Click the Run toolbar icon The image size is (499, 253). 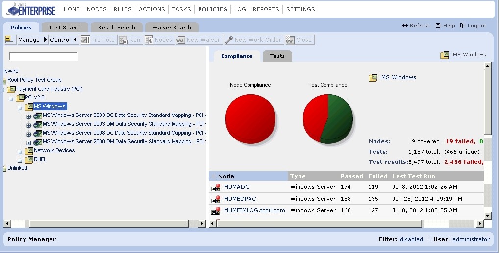(124, 40)
